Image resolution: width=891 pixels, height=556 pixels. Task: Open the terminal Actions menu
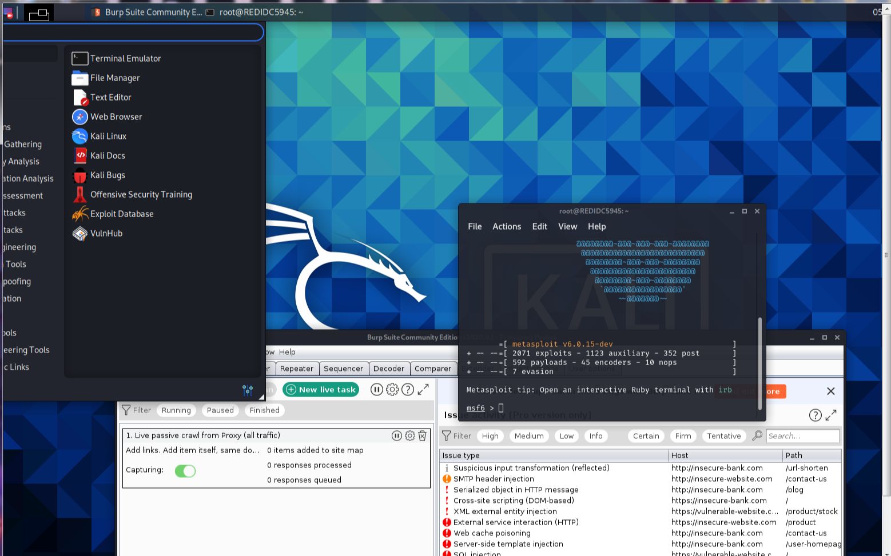507,226
